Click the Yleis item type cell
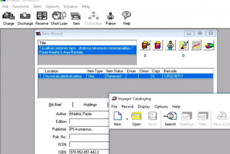 pos(96,76)
